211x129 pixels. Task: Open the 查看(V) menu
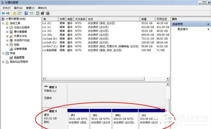[30, 8]
